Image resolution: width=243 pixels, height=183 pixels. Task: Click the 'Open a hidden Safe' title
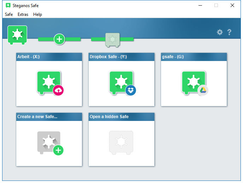click(x=109, y=117)
